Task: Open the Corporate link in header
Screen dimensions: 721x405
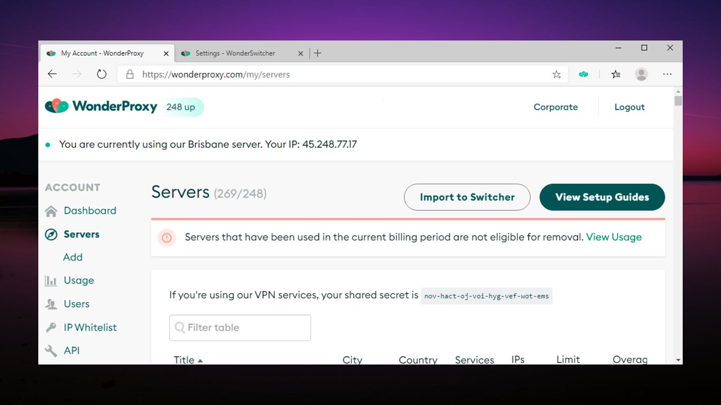Action: tap(555, 107)
